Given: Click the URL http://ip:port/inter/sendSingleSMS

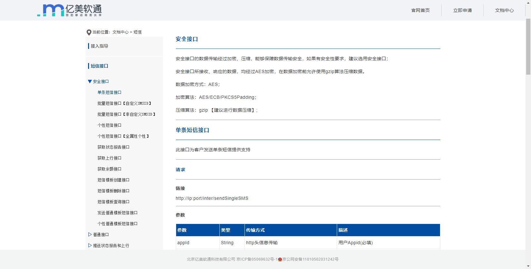Looking at the screenshot, I should point(212,198).
